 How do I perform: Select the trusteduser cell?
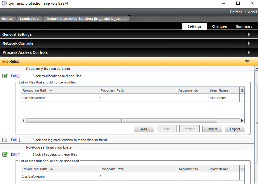[x=224, y=98]
